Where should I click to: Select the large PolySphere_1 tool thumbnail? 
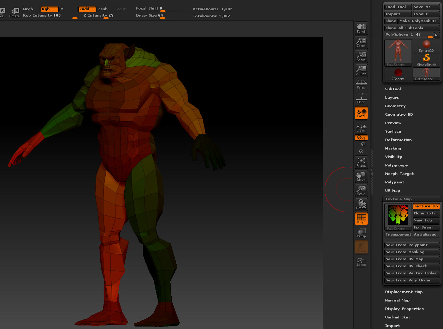tap(398, 53)
